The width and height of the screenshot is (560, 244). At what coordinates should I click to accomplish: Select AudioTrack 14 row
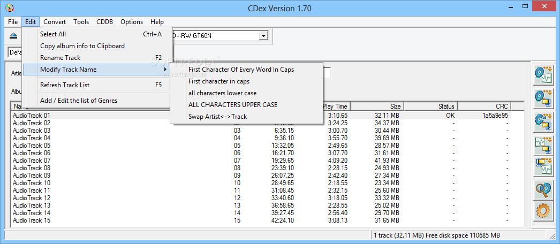(x=261, y=213)
